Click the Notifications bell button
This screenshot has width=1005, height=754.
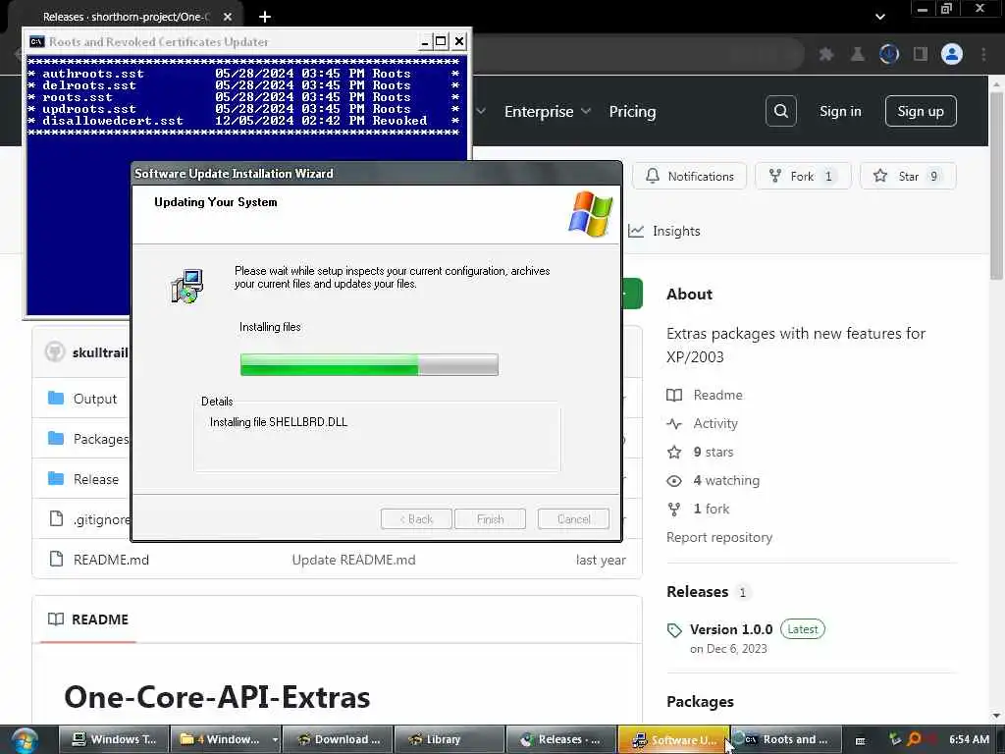(690, 177)
